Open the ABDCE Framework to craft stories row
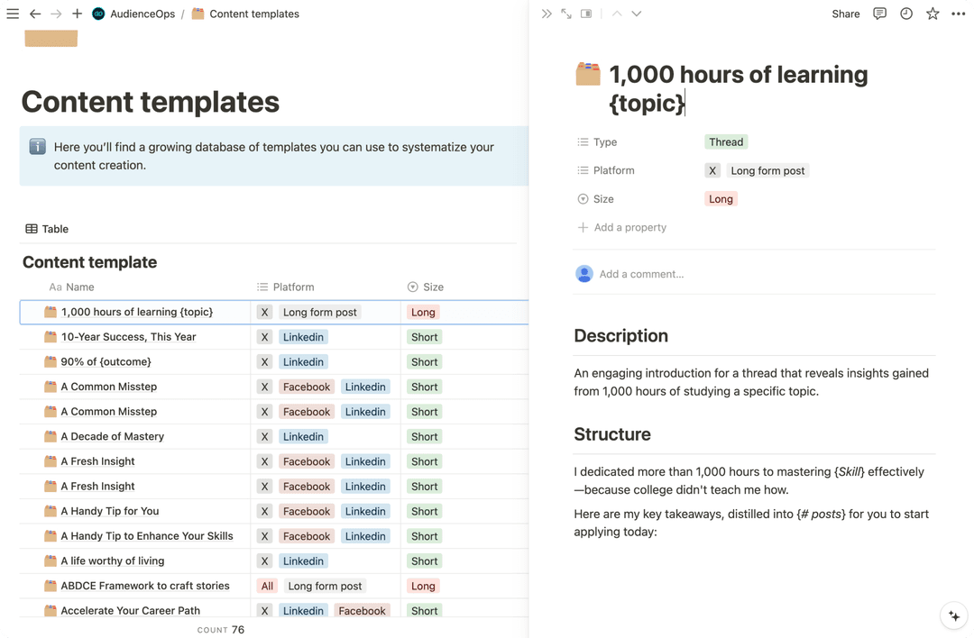 coord(145,586)
